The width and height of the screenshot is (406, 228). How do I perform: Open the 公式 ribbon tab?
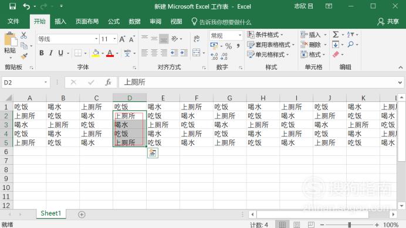(x=114, y=22)
